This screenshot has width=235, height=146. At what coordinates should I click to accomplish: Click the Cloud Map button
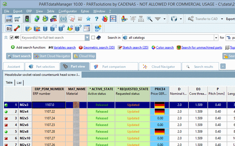pos(84,56)
